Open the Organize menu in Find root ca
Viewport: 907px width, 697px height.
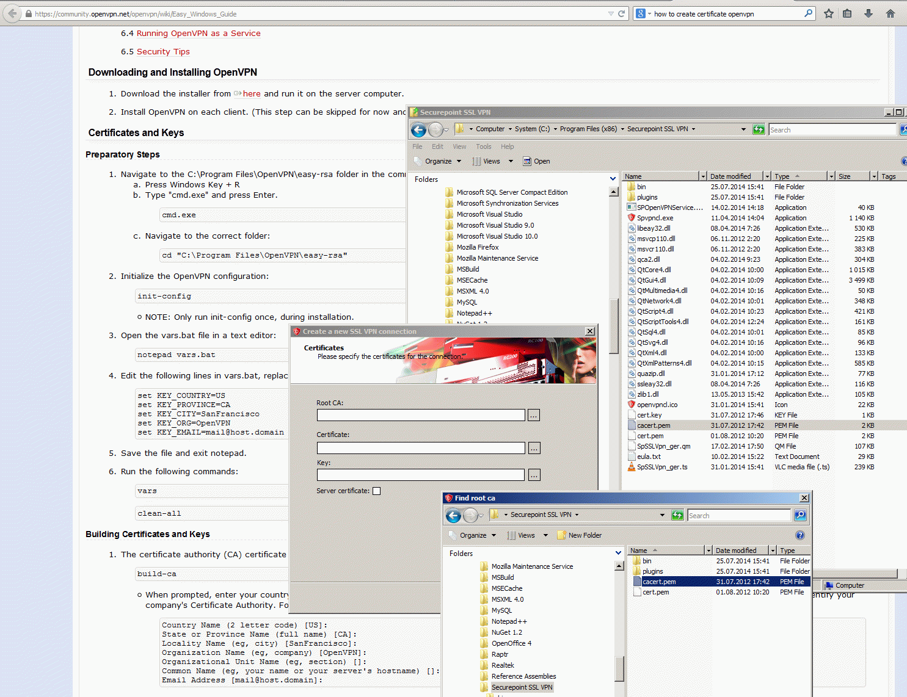pos(473,535)
